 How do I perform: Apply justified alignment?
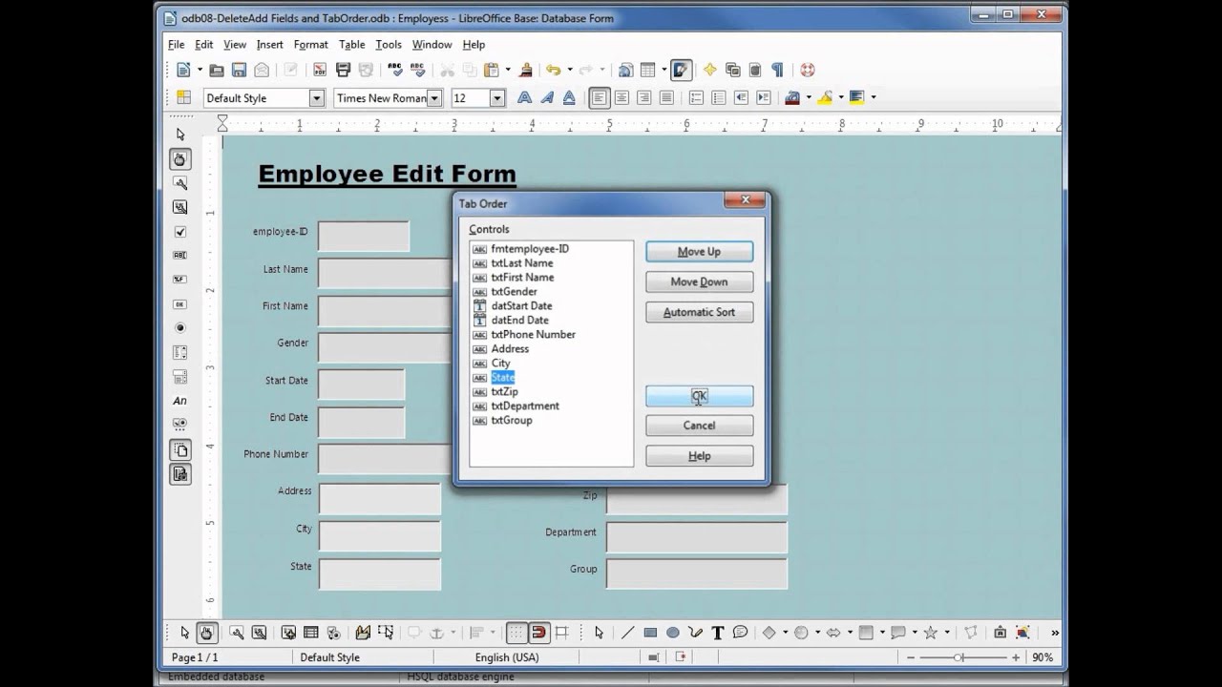point(666,97)
